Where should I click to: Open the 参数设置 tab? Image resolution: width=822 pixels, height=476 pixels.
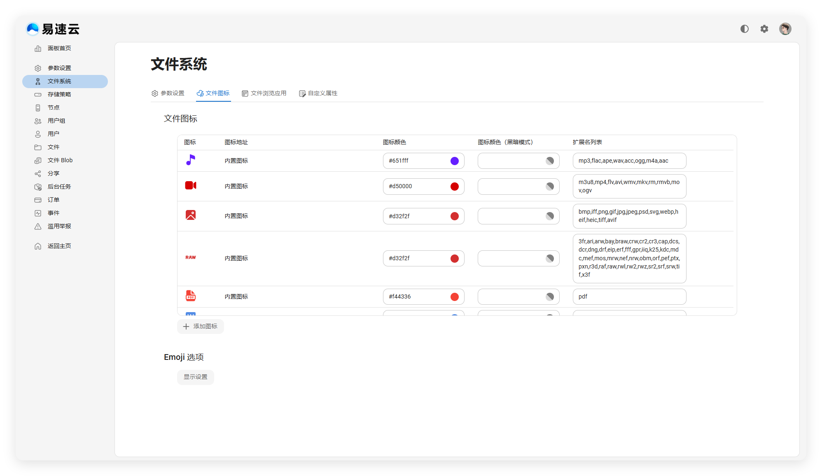(168, 93)
